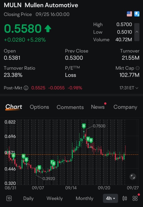The height and width of the screenshot is (207, 143).
Task: Select the Chart tab
Action: point(14,107)
